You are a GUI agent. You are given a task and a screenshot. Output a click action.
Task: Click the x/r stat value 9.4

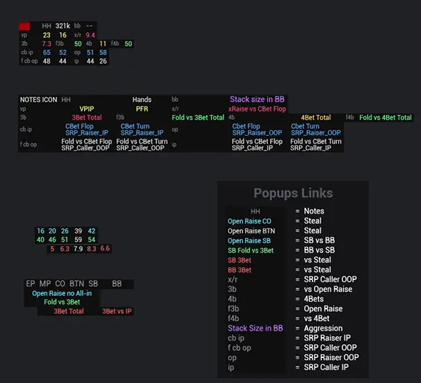point(90,35)
